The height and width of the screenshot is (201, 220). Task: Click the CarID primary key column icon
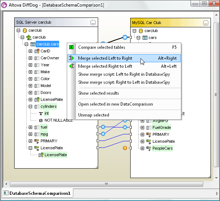[x=37, y=51]
